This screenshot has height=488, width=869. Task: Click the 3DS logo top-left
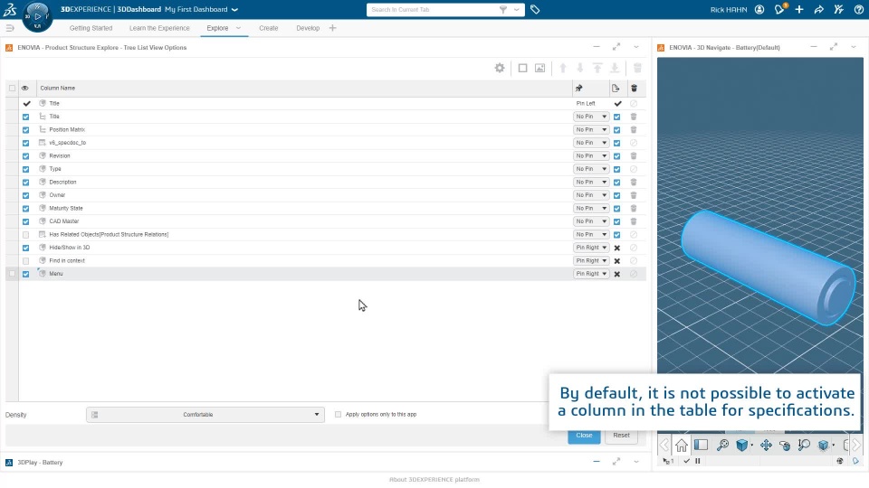[9, 9]
